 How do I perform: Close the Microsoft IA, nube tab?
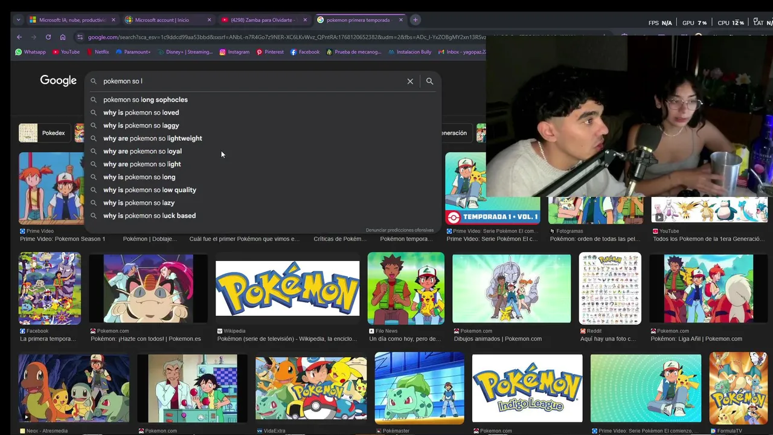point(113,20)
